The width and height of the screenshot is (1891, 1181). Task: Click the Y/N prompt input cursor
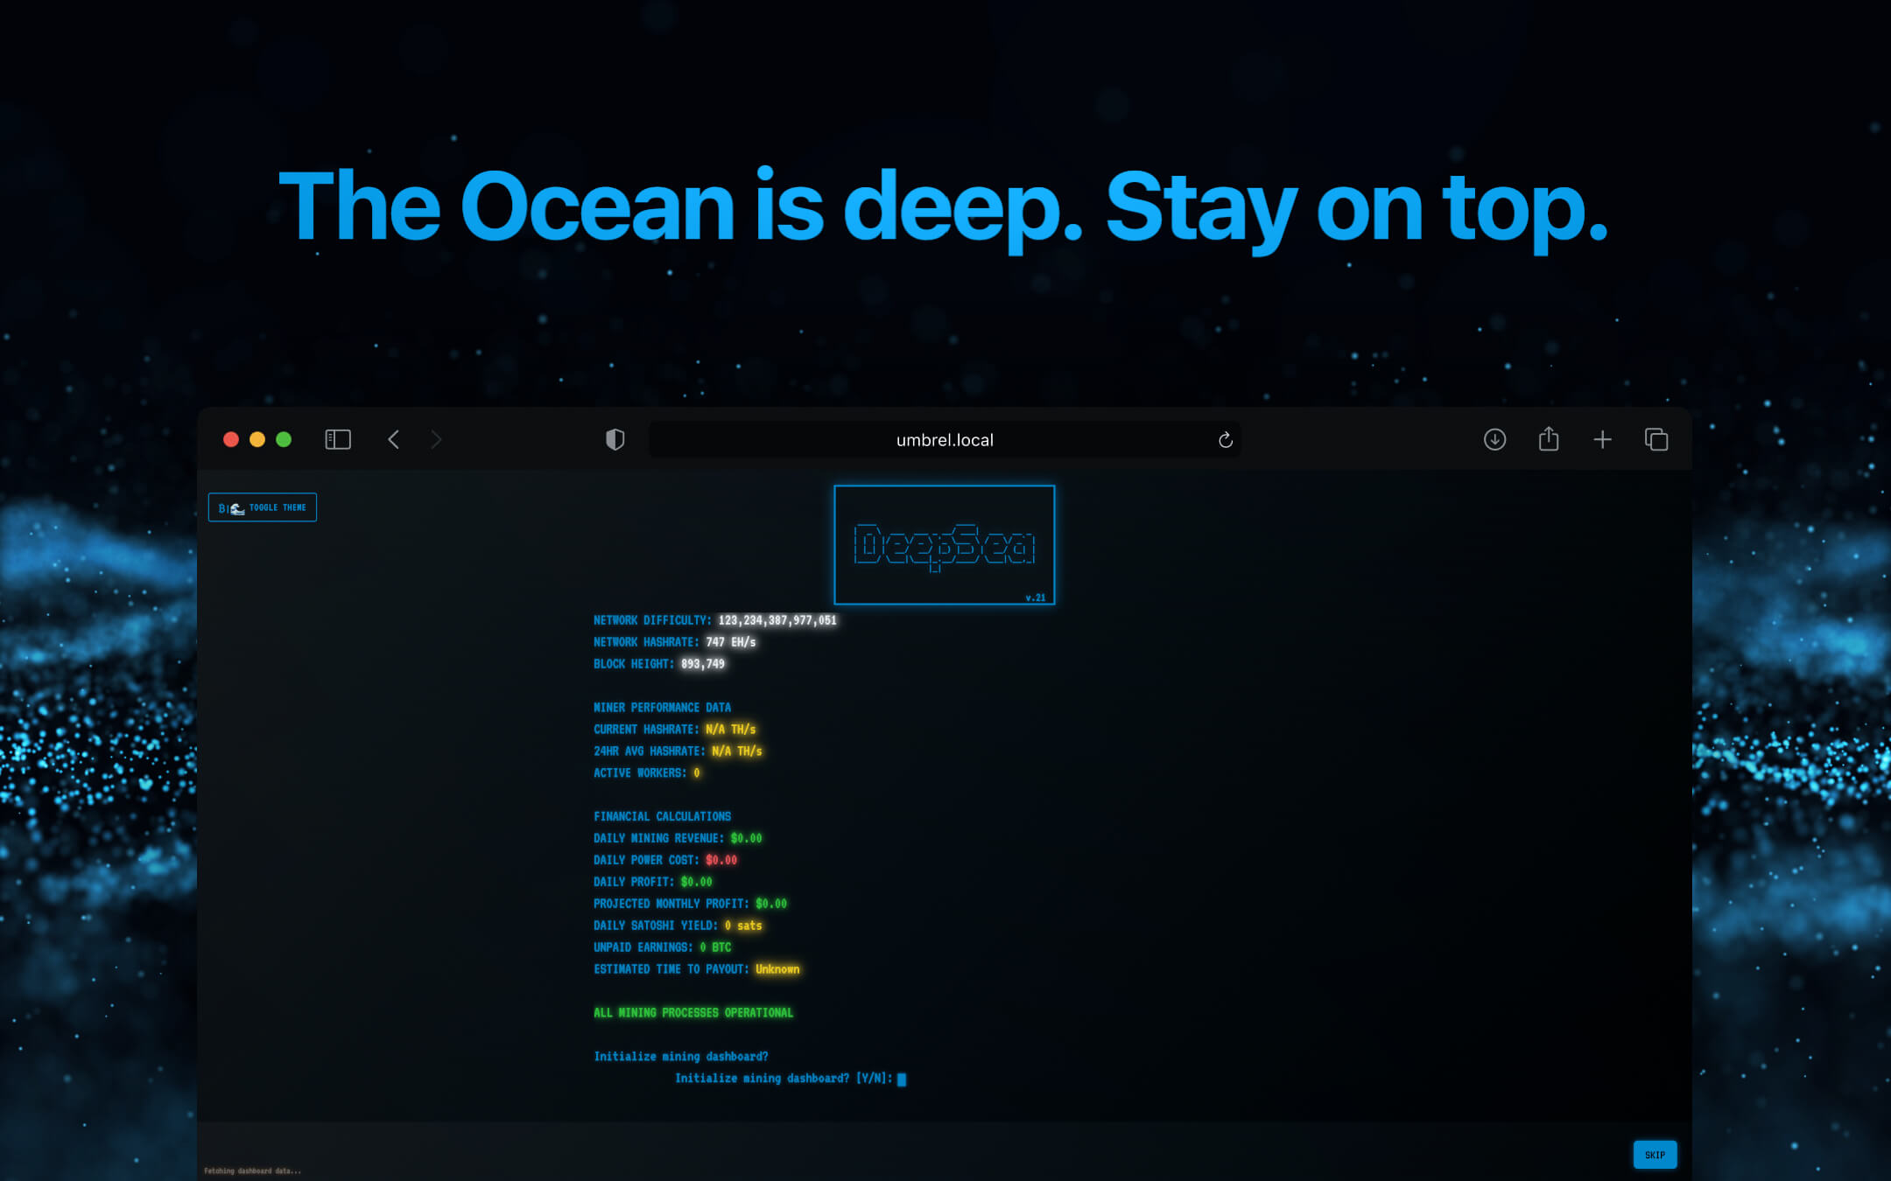click(x=902, y=1079)
